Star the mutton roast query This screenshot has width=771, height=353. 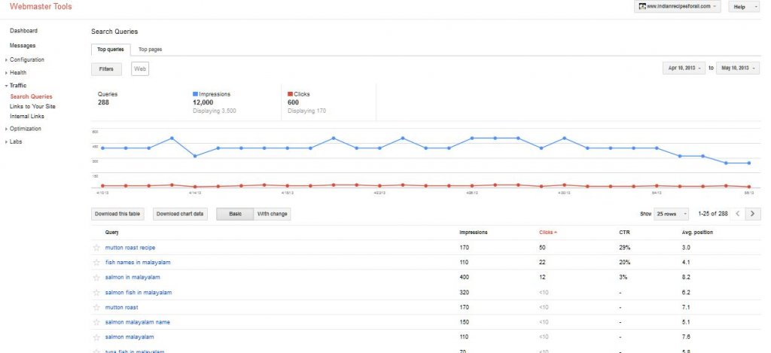click(x=96, y=308)
